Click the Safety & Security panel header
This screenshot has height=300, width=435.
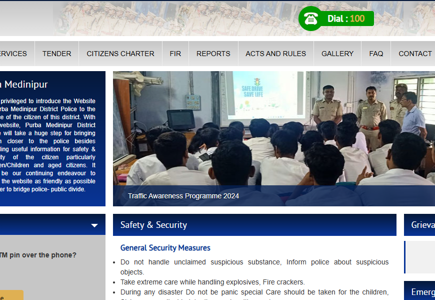tap(254, 225)
